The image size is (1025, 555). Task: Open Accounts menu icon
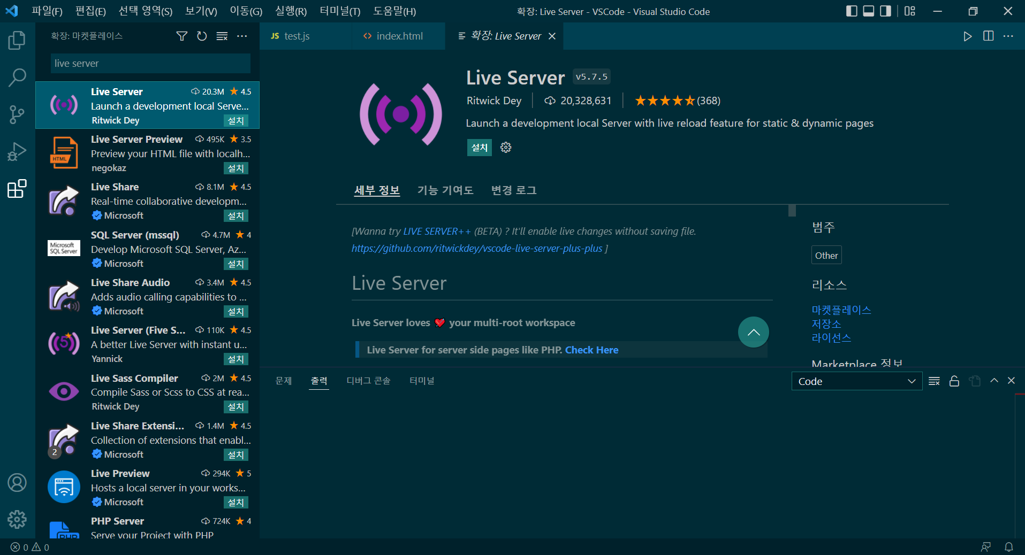coord(17,483)
